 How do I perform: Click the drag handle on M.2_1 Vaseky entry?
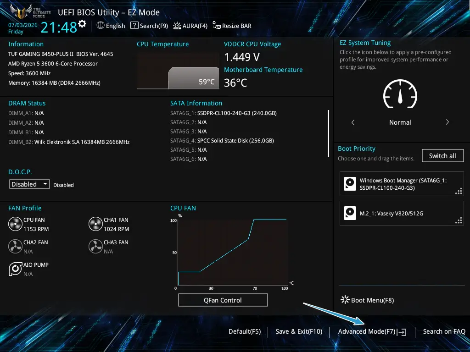coord(459,220)
